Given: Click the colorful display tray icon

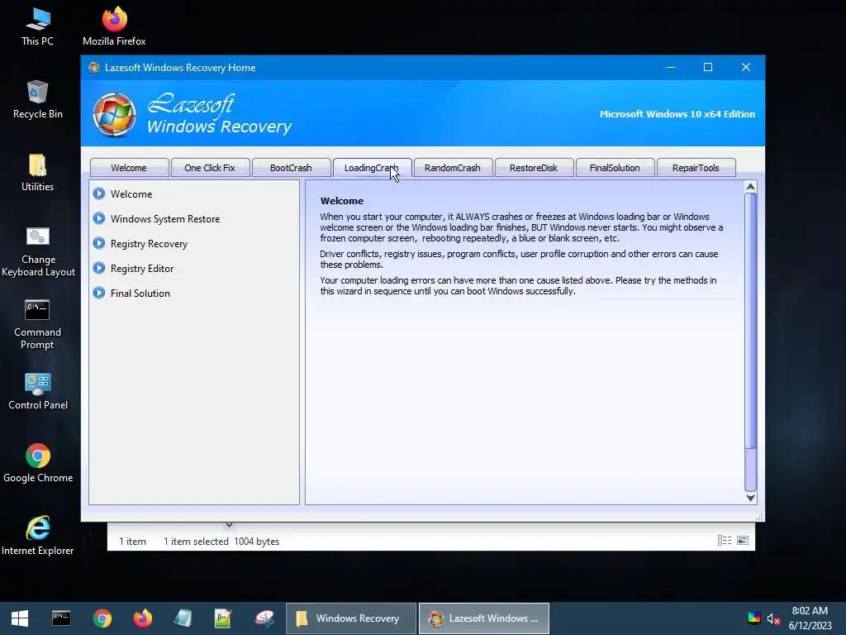Looking at the screenshot, I should (x=753, y=618).
